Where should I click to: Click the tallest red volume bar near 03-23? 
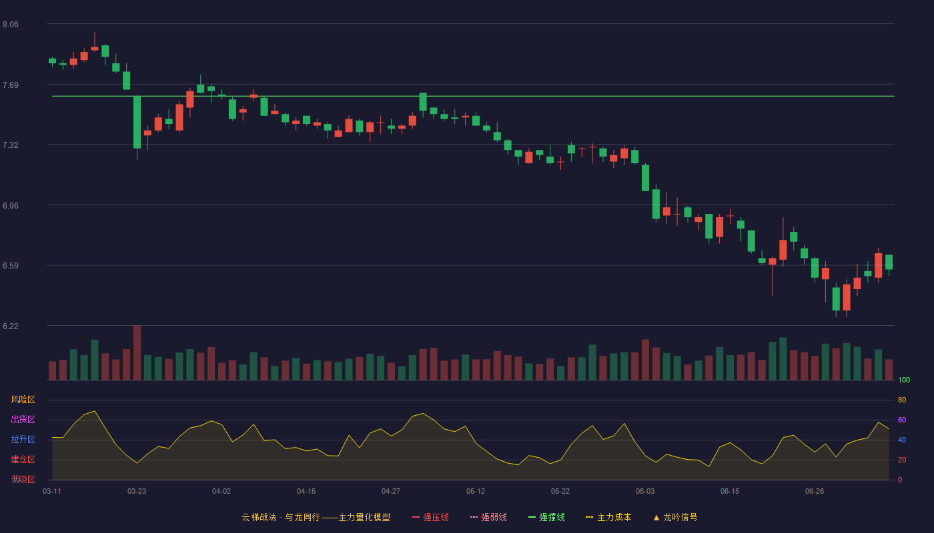pos(137,352)
